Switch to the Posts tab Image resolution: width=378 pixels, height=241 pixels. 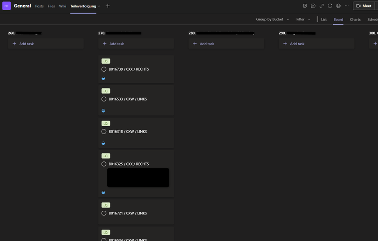[39, 6]
